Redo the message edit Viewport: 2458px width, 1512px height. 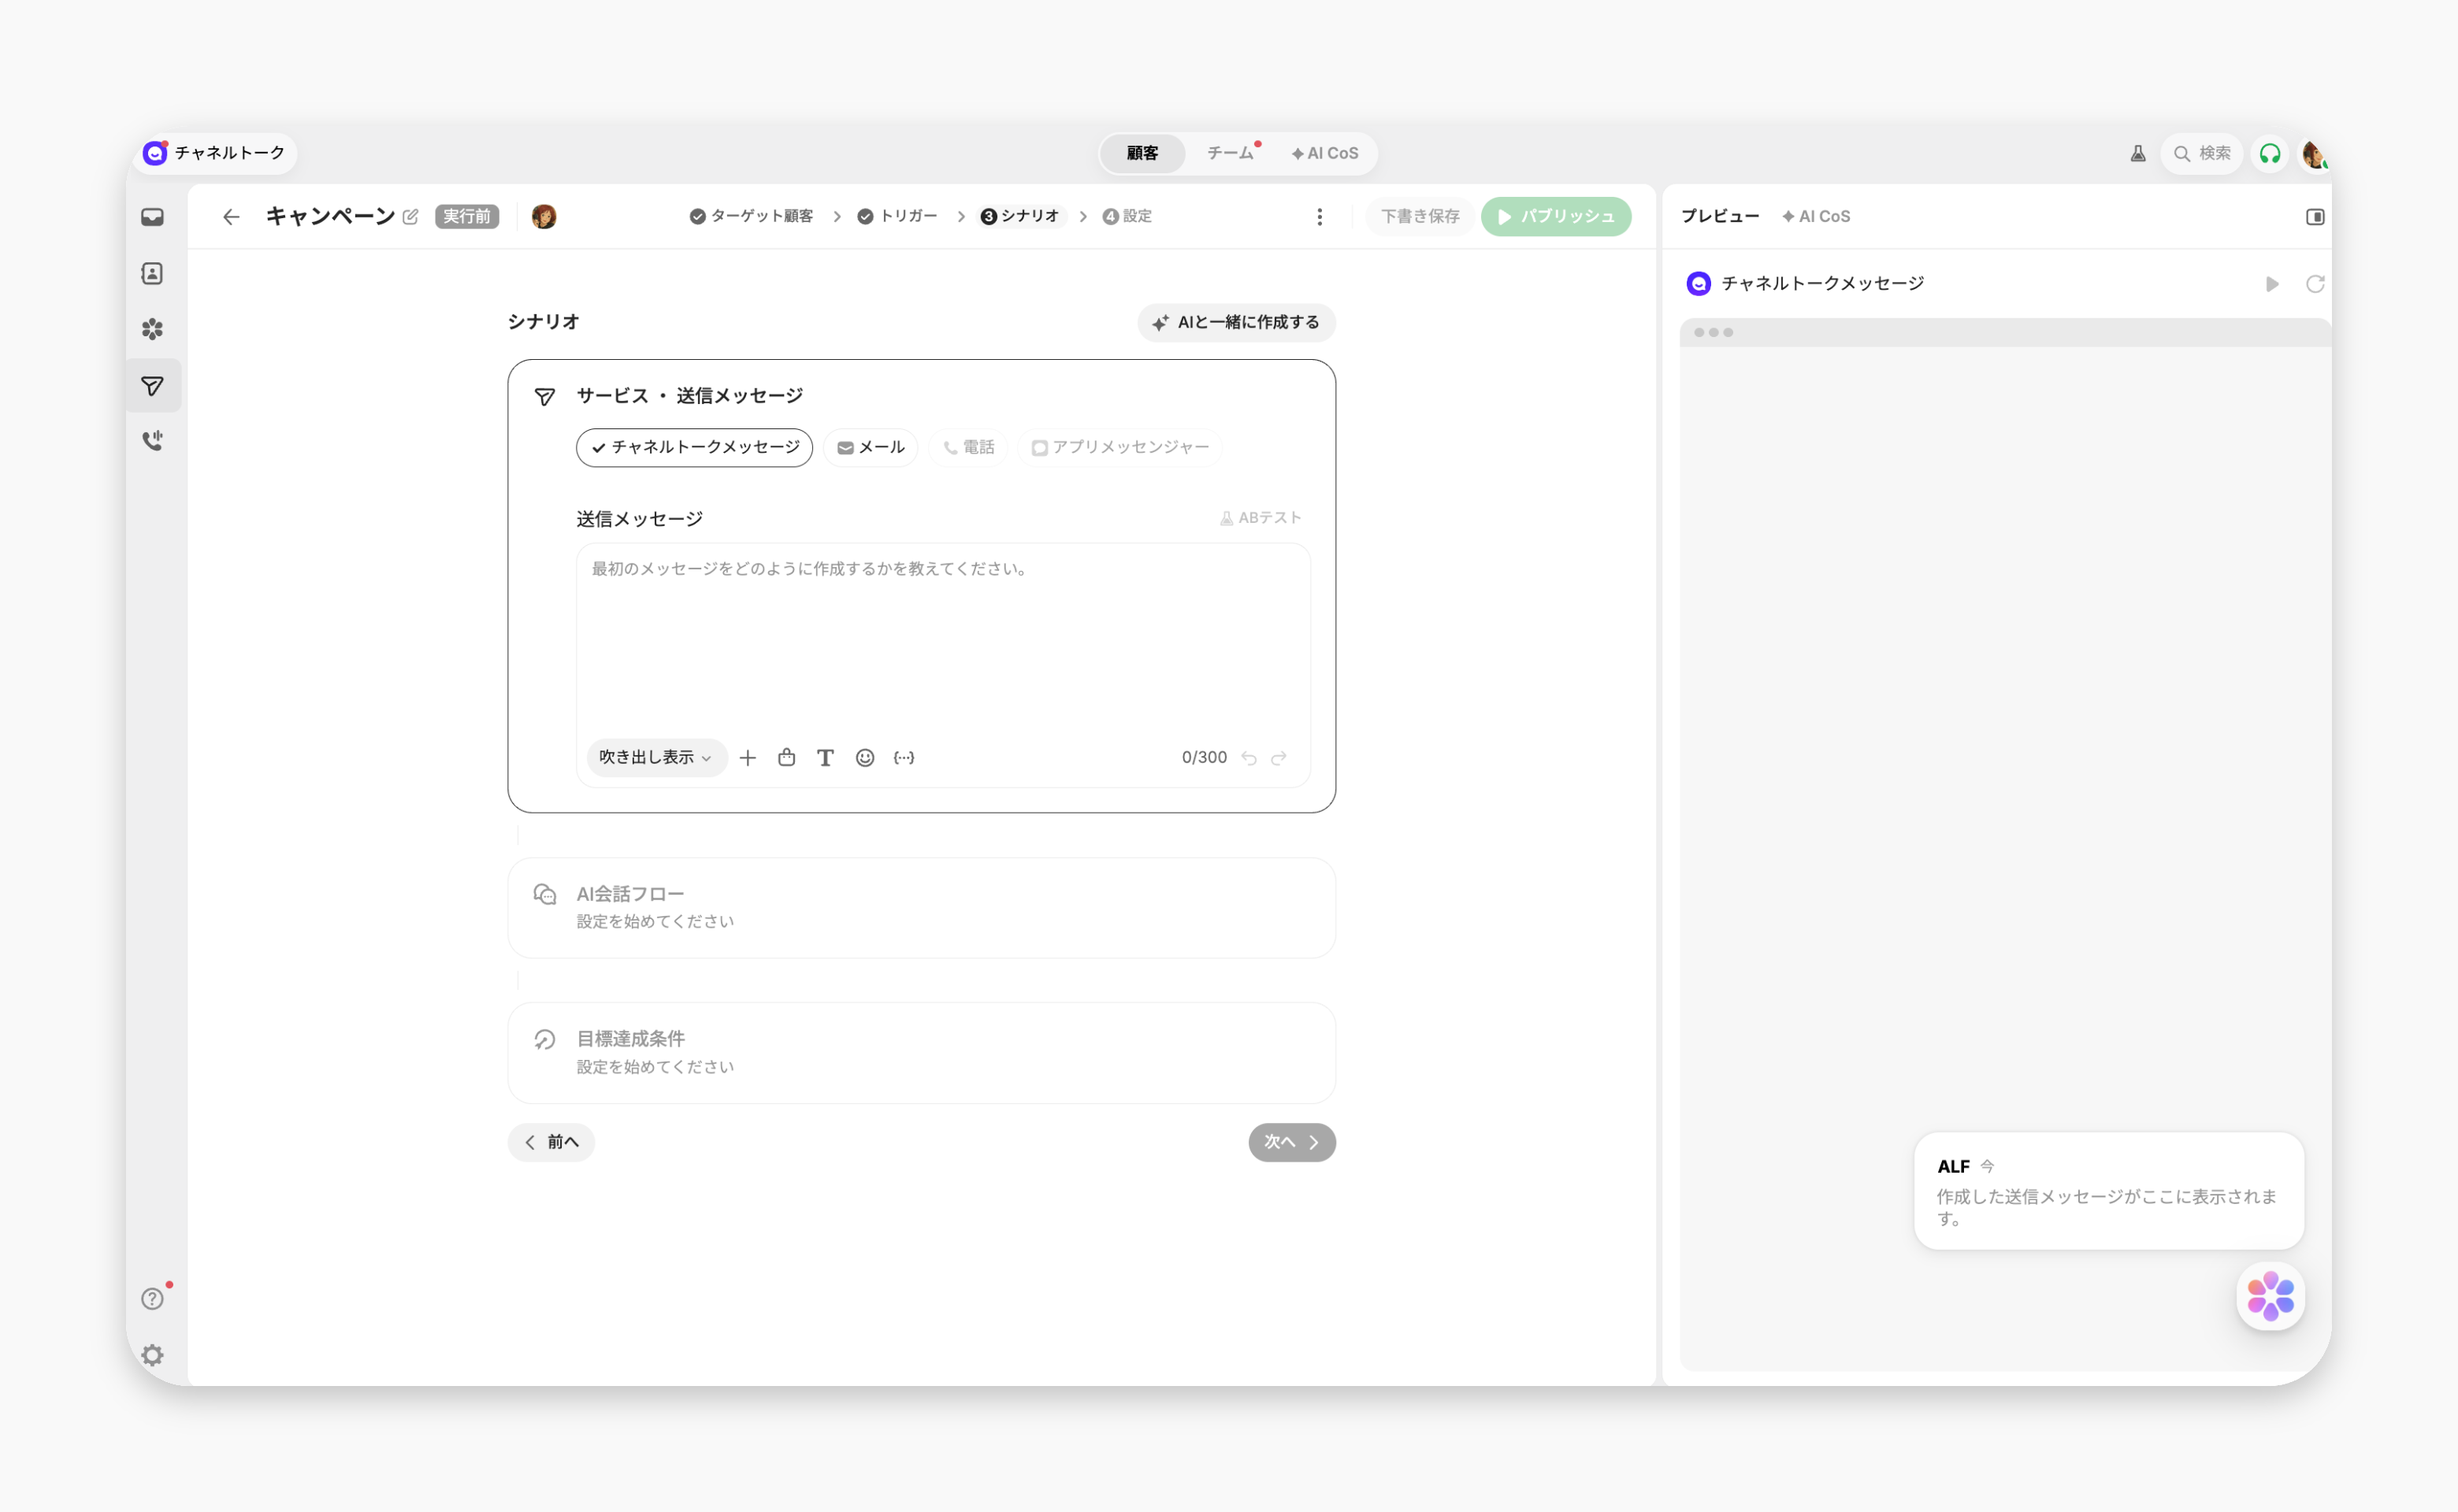[1279, 758]
